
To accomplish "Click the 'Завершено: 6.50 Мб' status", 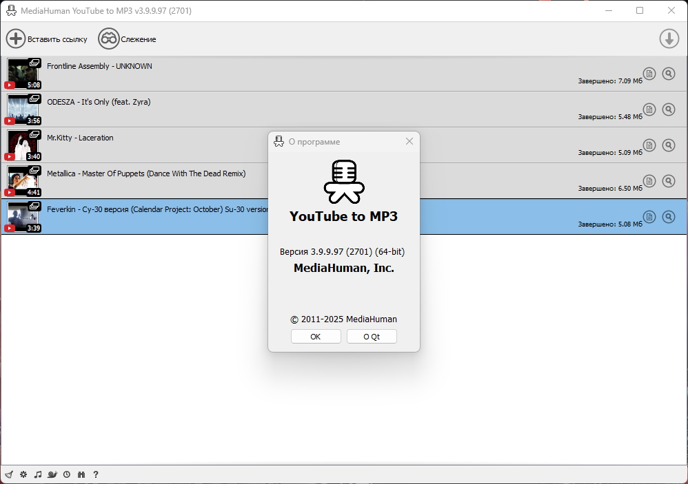I will tap(610, 189).
